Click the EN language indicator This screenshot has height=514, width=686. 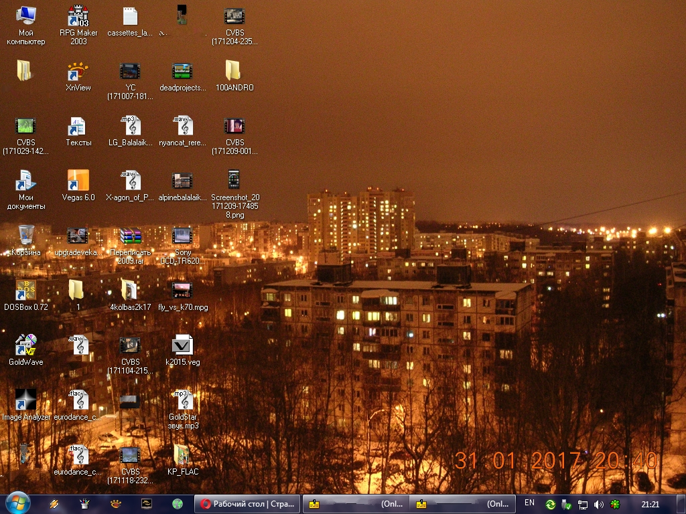click(529, 503)
